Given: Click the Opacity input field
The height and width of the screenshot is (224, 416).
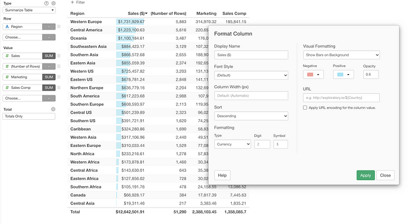Looking at the screenshot, I should [x=371, y=75].
